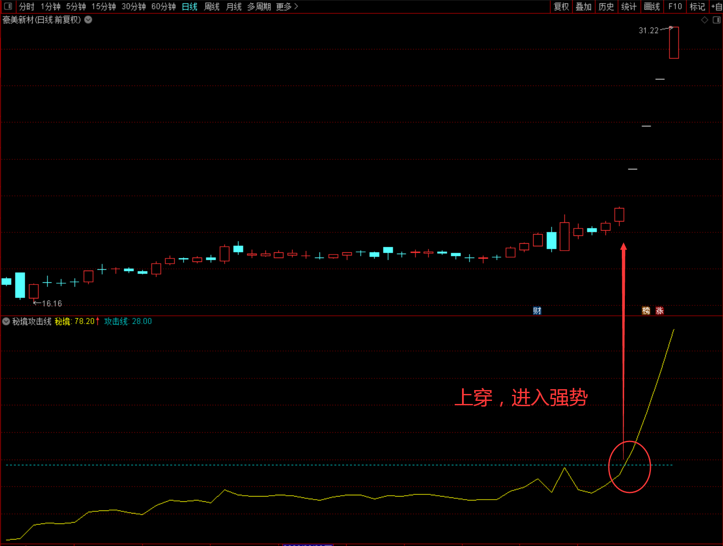Open the F10 company info button
Screen dimensions: 723x546
[x=675, y=7]
